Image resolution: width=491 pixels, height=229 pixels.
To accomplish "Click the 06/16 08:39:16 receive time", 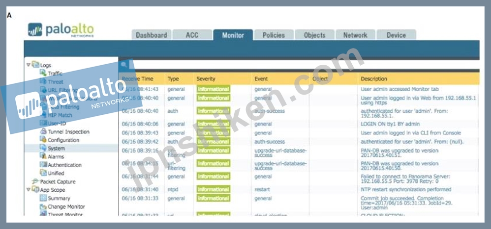I will click(140, 151).
